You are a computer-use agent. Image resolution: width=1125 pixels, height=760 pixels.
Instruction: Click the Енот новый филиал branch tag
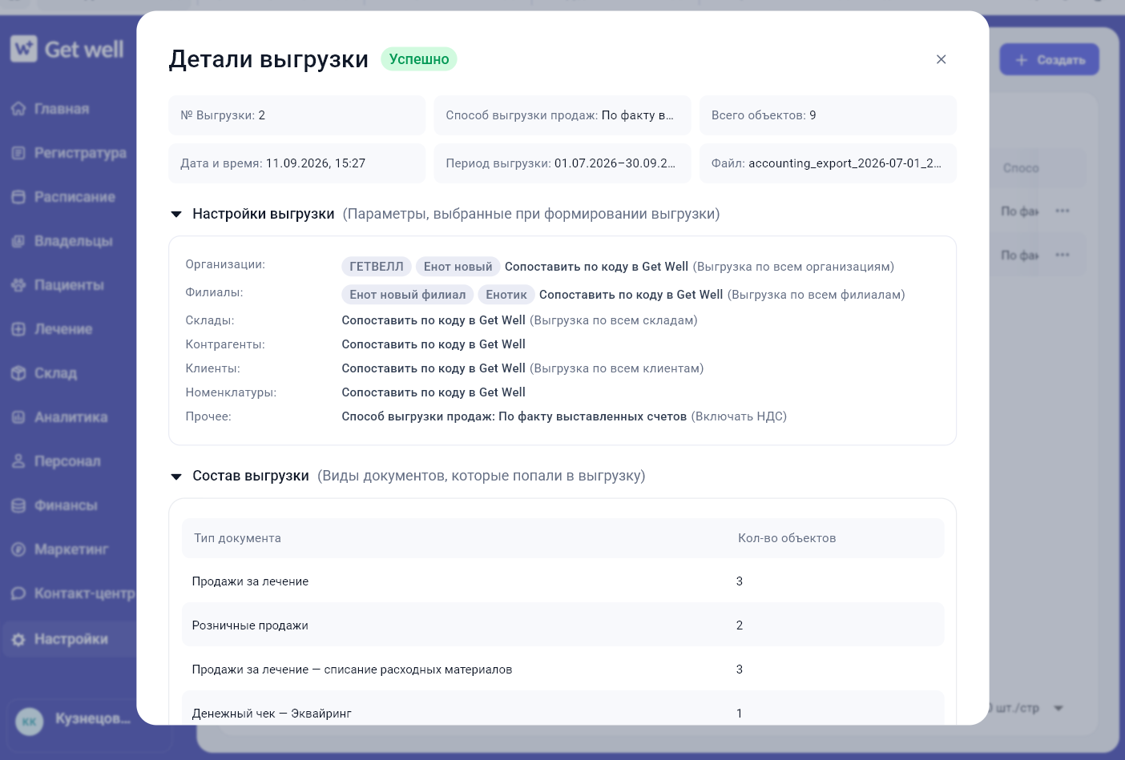click(408, 295)
